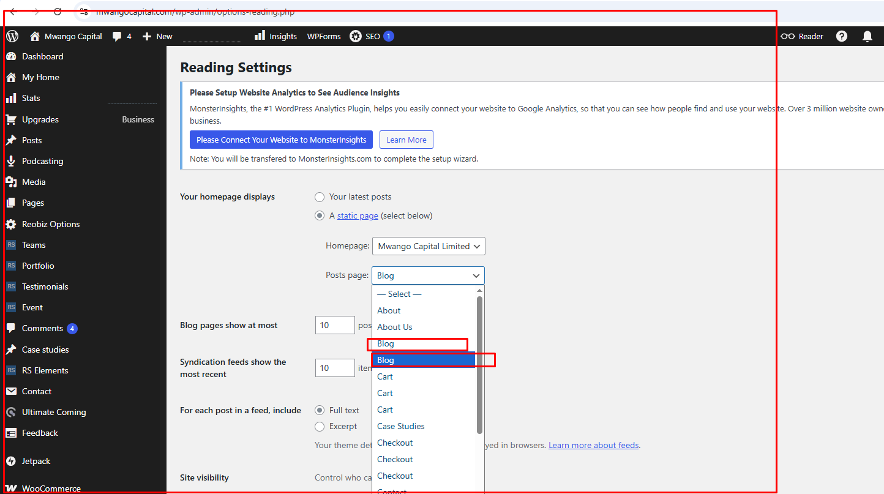Click Syndication feeds number field
884x494 pixels.
(335, 368)
